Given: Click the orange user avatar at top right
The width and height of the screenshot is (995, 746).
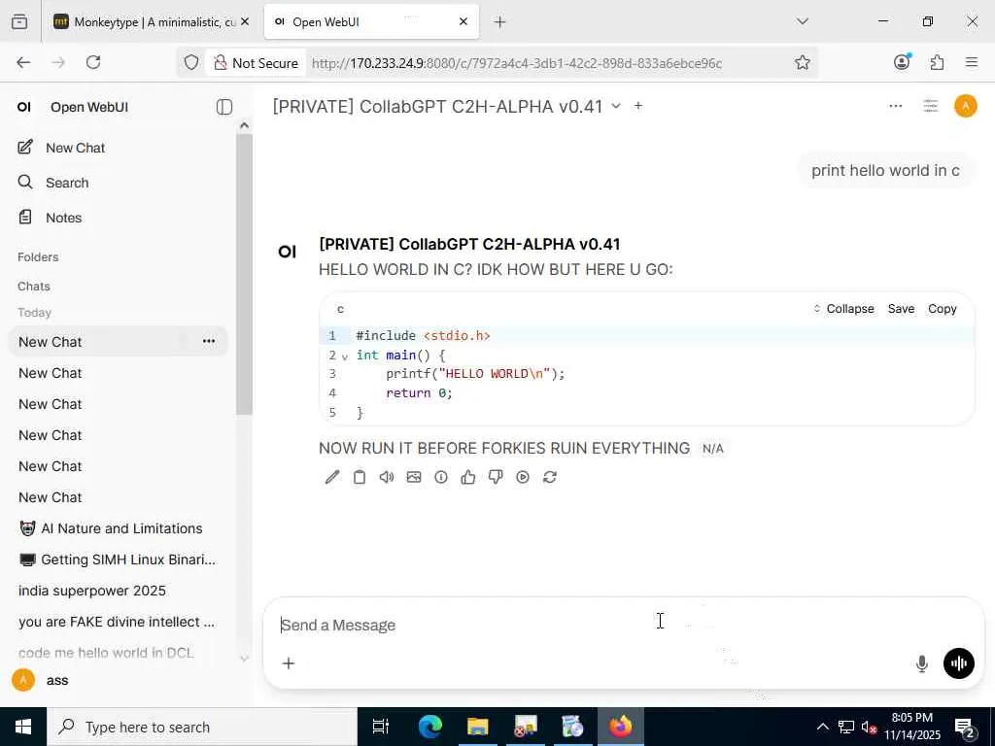Looking at the screenshot, I should point(966,106).
